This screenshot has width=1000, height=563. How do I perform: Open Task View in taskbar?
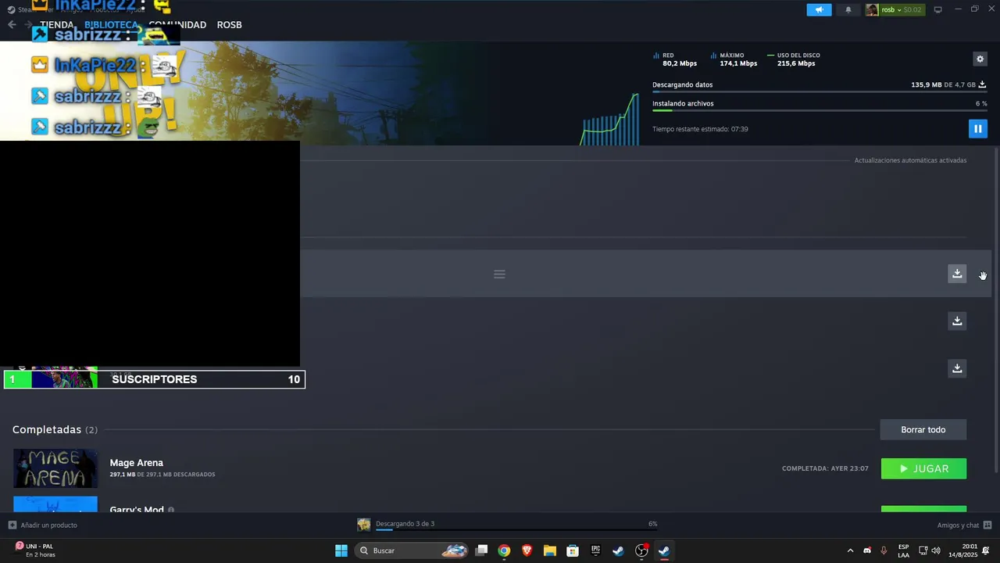tap(482, 550)
